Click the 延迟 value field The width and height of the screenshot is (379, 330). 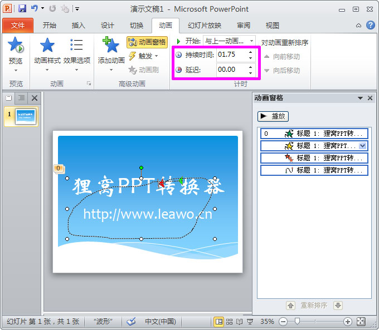231,70
